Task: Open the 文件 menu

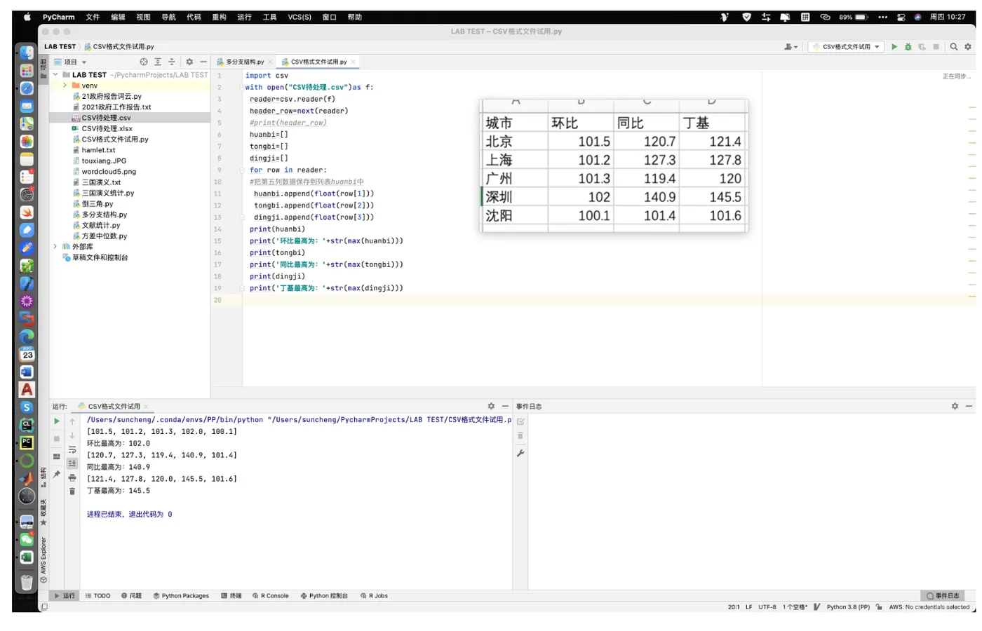Action: pyautogui.click(x=93, y=17)
